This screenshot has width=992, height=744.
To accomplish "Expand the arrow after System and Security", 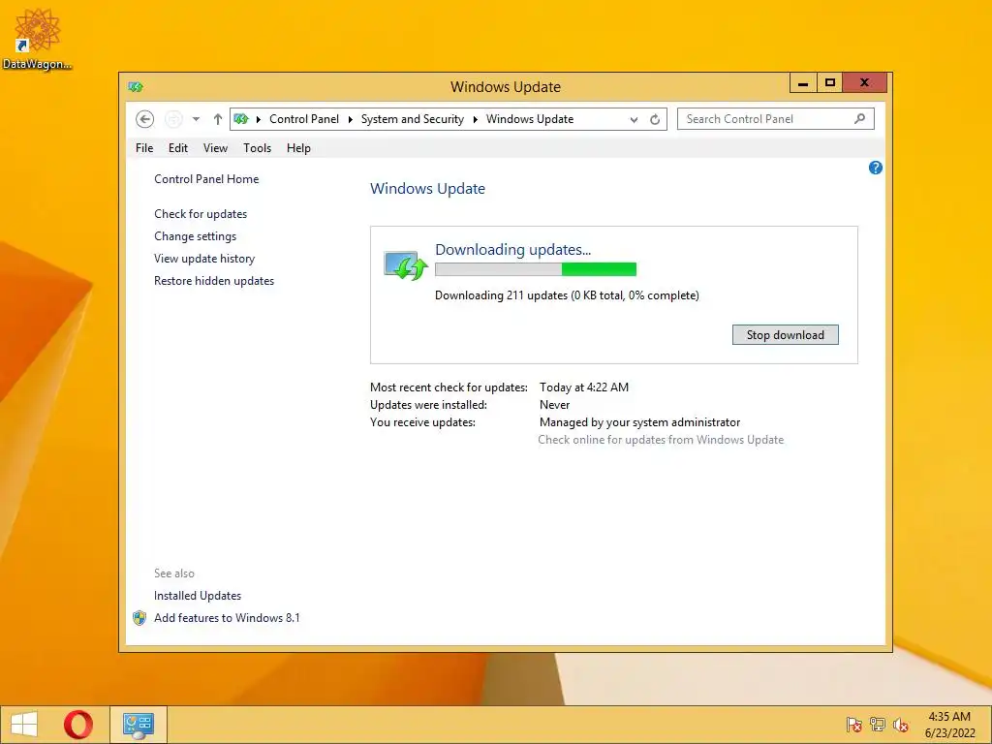I will click(x=475, y=119).
